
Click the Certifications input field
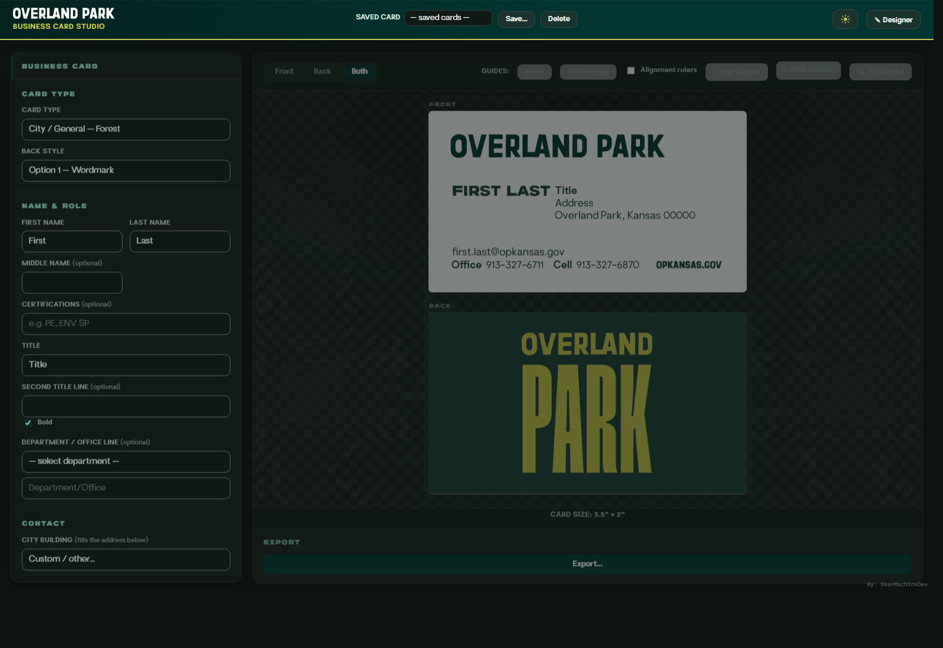tap(126, 324)
